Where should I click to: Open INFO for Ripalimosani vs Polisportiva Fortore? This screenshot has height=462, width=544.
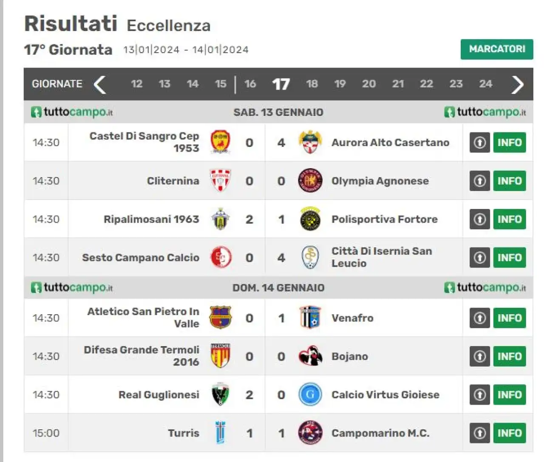(510, 219)
